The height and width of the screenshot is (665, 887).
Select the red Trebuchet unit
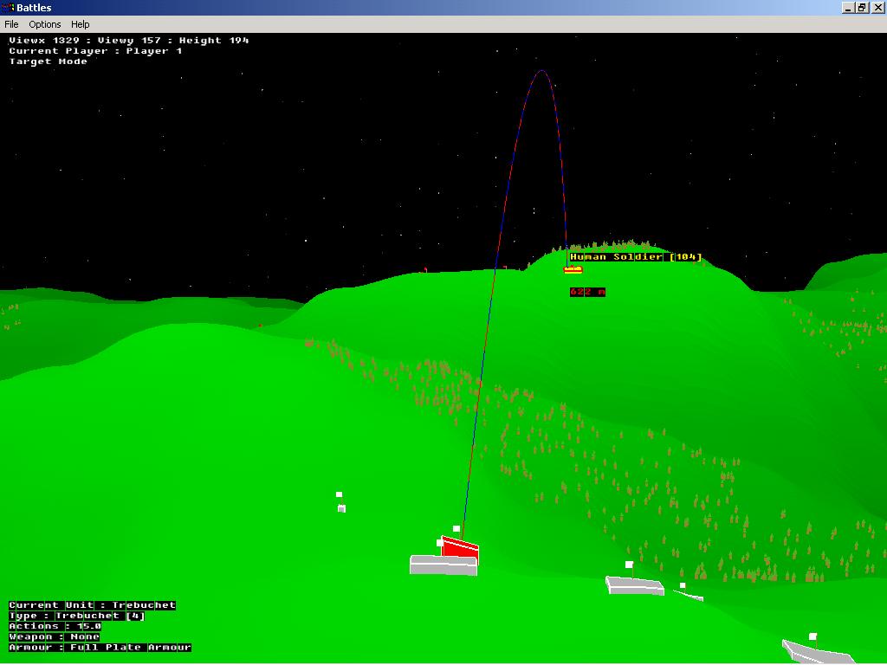point(460,548)
